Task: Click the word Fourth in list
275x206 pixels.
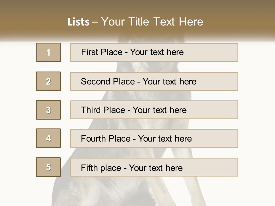Action: click(94, 139)
